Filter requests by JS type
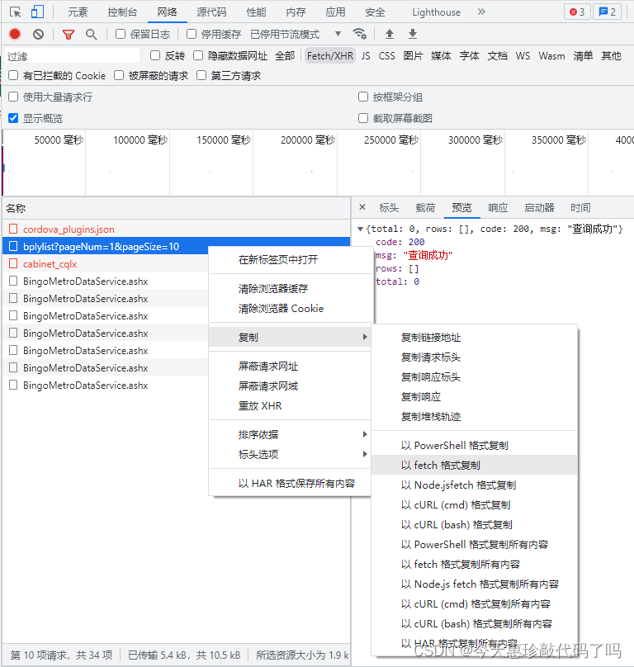 point(366,56)
